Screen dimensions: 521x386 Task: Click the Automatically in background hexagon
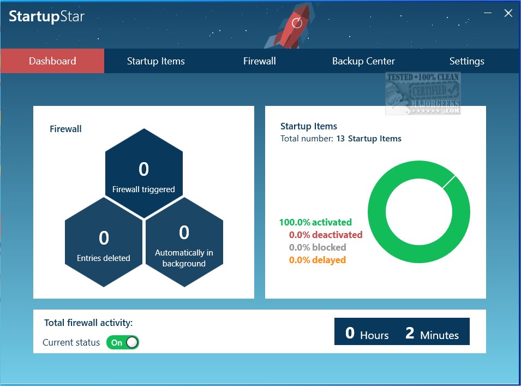pyautogui.click(x=184, y=242)
